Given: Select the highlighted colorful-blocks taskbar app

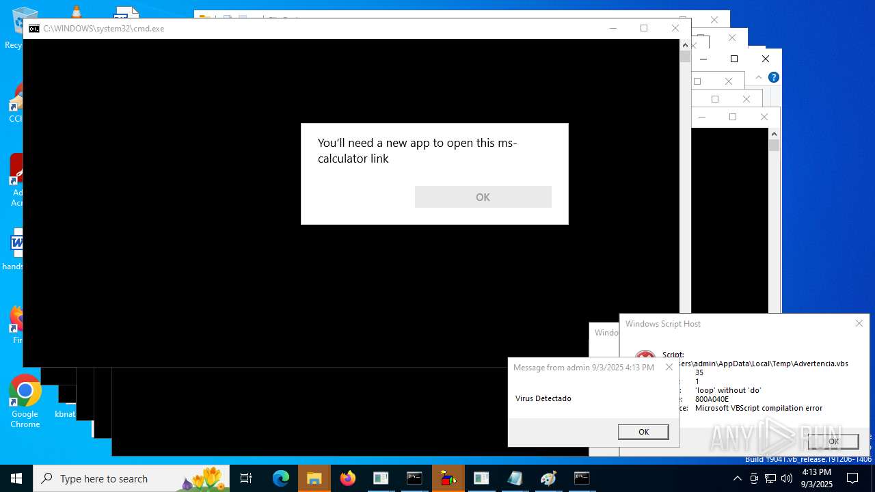Looking at the screenshot, I should coord(448,478).
